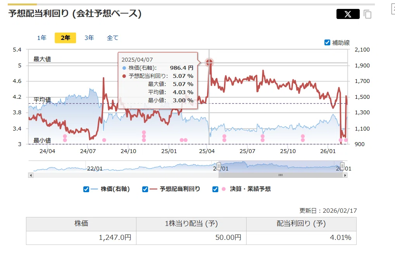Click the navigator scrollbar thumb
The image size is (395, 260).
click(x=280, y=175)
